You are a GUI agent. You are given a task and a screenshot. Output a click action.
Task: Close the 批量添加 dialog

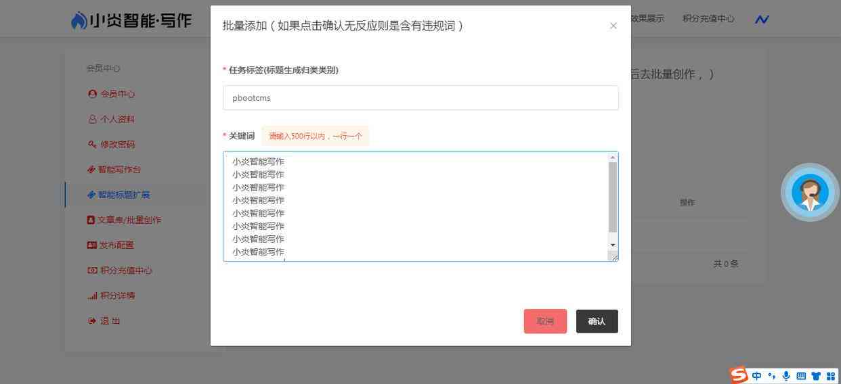(x=613, y=26)
